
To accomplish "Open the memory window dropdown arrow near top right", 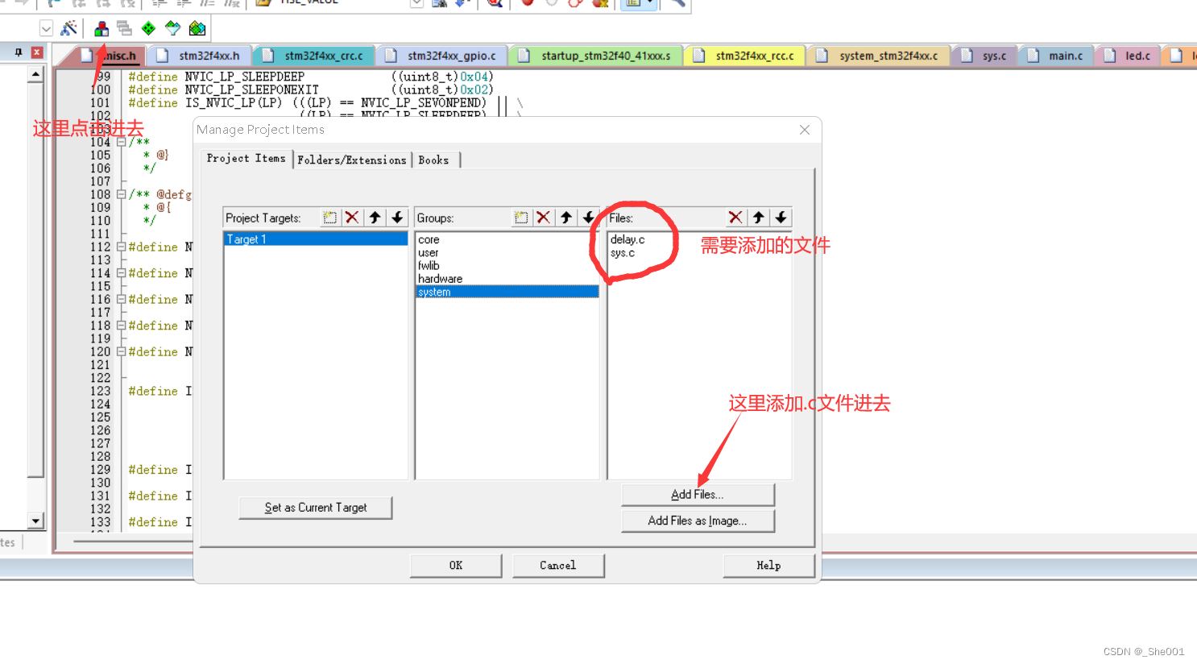I will point(649,4).
